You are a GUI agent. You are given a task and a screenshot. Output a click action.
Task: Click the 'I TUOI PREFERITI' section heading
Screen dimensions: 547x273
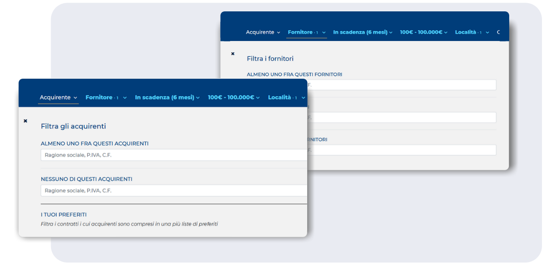click(64, 215)
